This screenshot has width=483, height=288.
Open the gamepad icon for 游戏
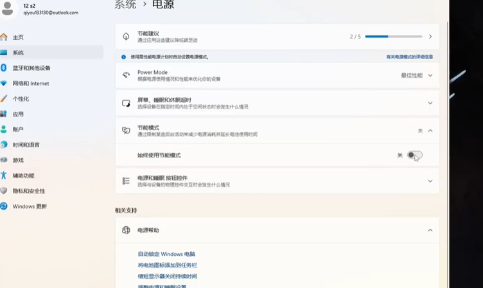click(4, 160)
